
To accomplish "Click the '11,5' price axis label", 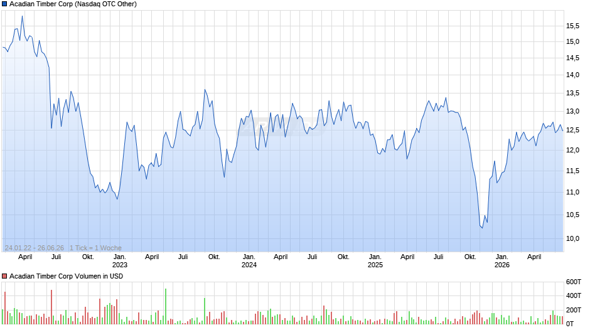I will pos(572,171).
